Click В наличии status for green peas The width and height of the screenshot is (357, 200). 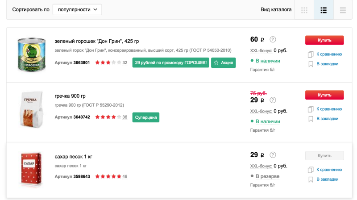(268, 61)
